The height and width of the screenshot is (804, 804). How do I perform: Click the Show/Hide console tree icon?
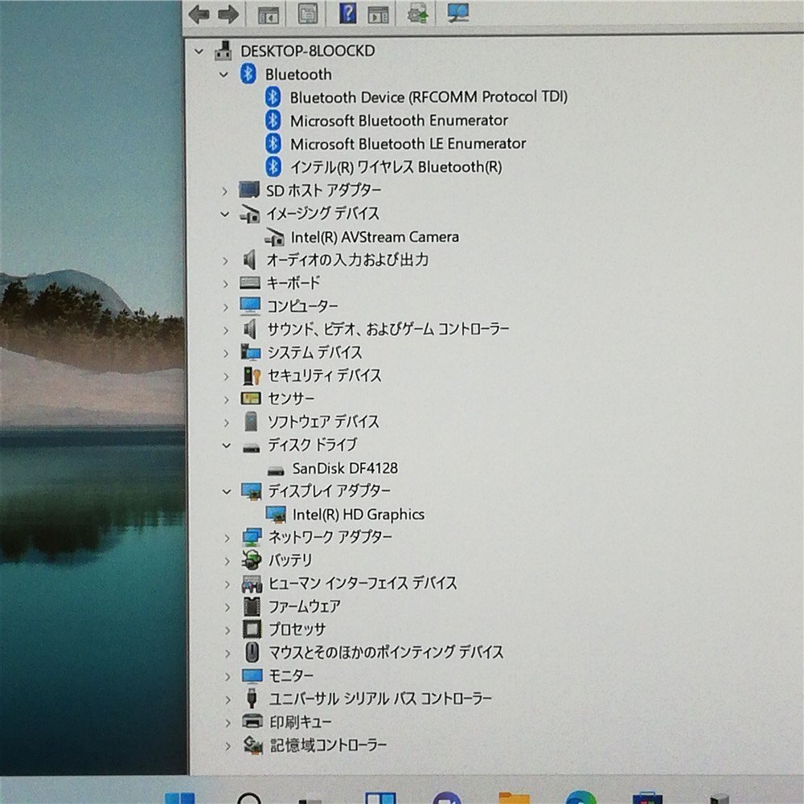click(x=268, y=14)
